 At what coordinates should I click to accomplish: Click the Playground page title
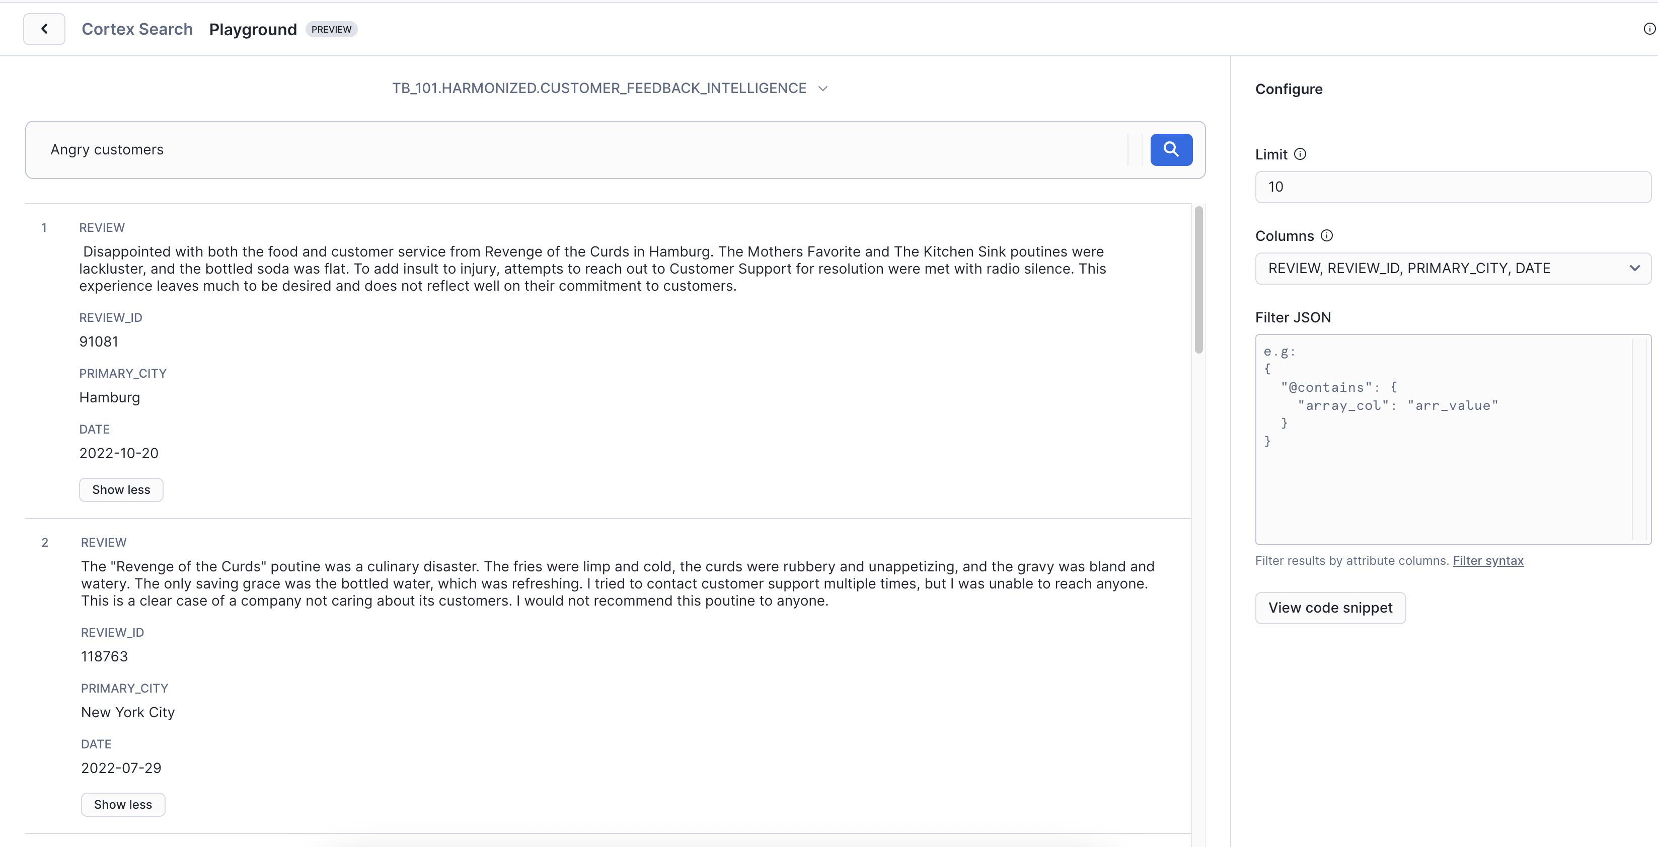tap(253, 30)
